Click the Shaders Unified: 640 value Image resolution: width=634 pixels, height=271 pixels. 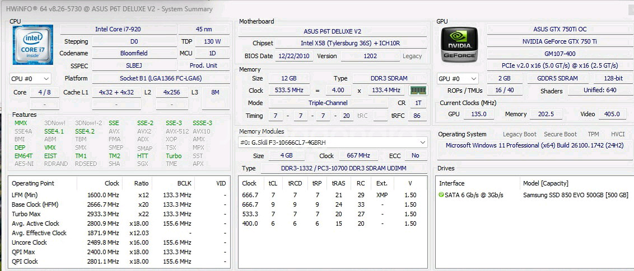coord(600,90)
